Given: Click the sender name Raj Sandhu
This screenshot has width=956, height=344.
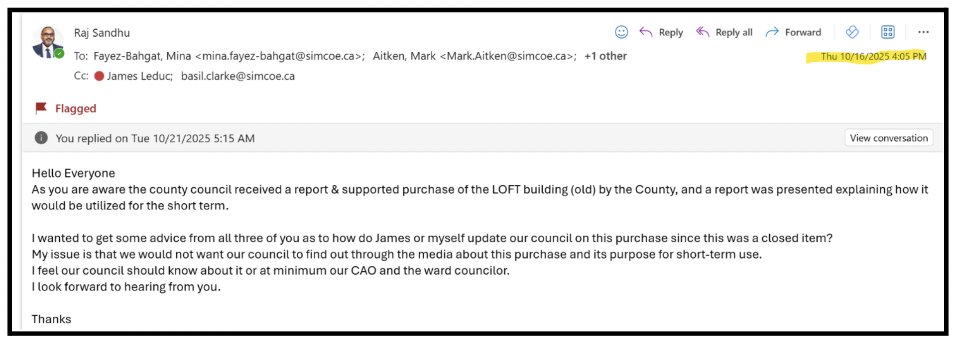Looking at the screenshot, I should [x=102, y=33].
